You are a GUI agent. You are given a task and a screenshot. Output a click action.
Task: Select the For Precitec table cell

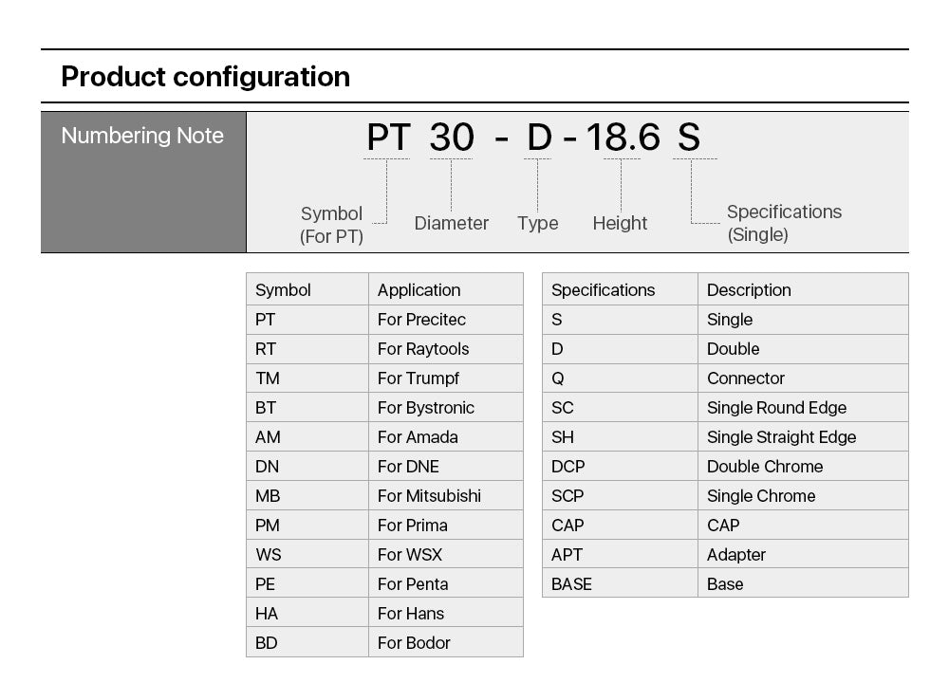[421, 320]
